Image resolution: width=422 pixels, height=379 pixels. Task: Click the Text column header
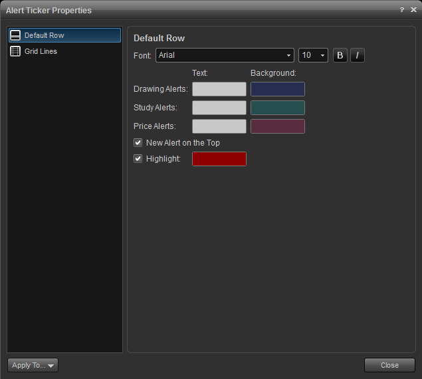[x=199, y=73]
